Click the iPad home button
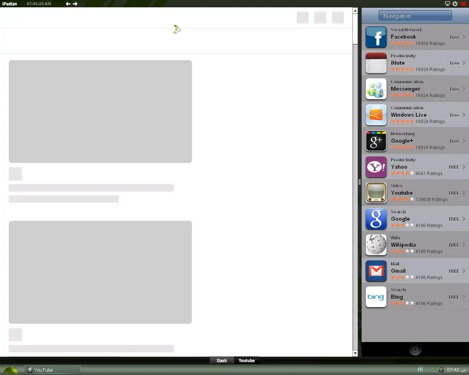The height and width of the screenshot is (375, 469). [x=415, y=349]
